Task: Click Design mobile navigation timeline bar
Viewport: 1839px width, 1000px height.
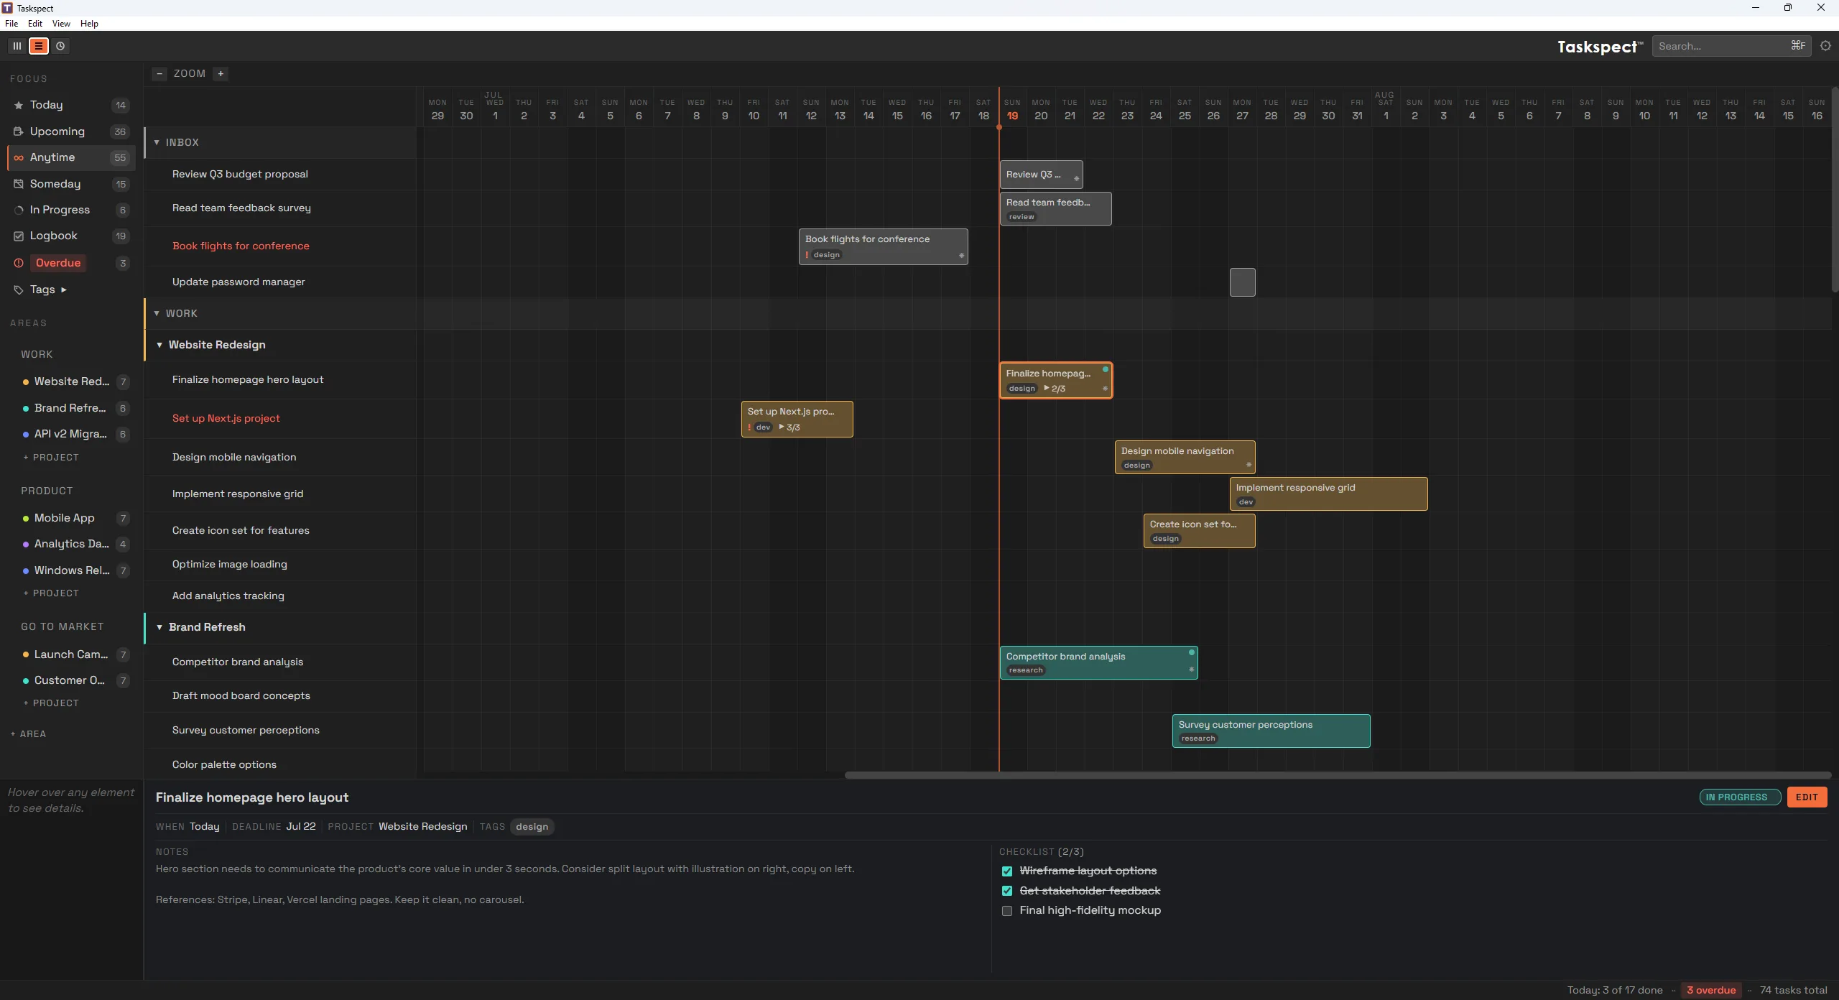Action: point(1185,458)
